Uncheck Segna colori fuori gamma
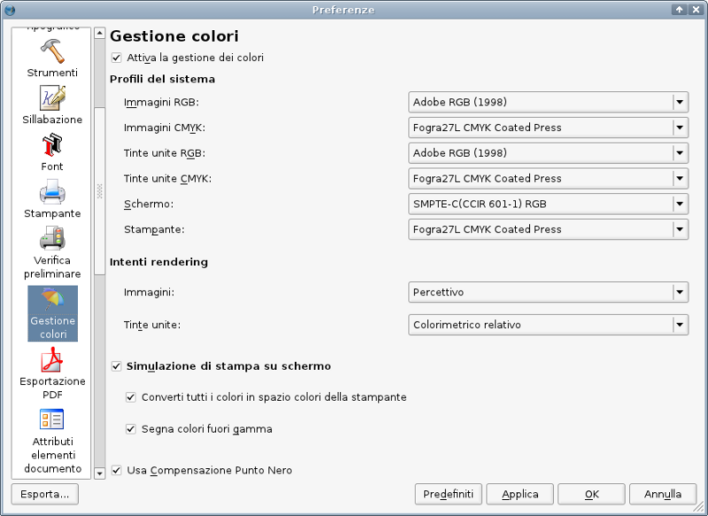 [132, 429]
